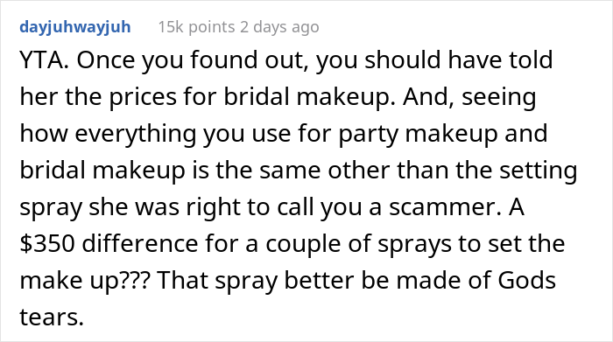The image size is (613, 342).
Task: Click the 'make up???' text
Action: point(85,280)
